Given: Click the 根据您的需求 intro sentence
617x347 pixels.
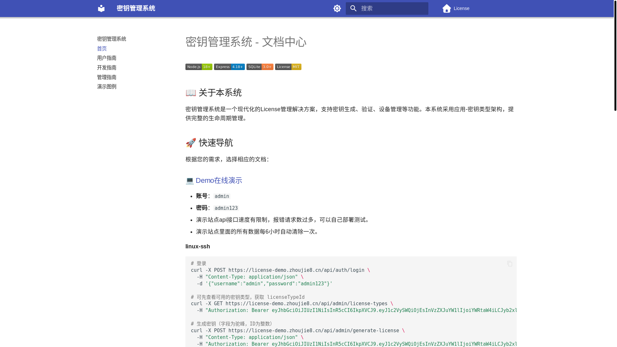Looking at the screenshot, I should pos(228,159).
